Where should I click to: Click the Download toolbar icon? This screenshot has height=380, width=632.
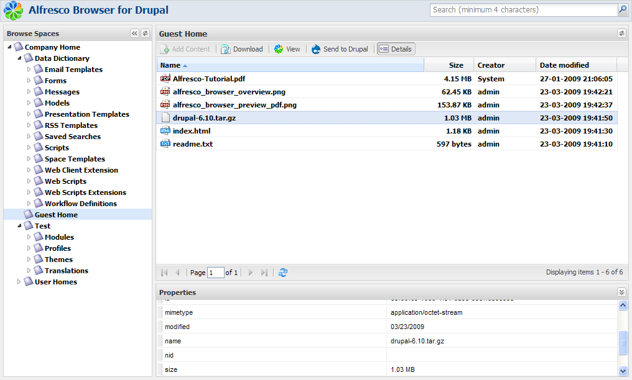226,49
